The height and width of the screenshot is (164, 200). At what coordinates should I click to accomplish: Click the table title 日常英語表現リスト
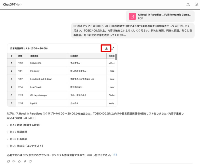point(29,48)
